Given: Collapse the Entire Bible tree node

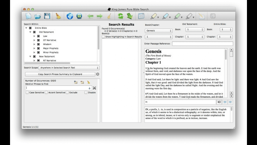Looking at the screenshot, I should 26,28.
